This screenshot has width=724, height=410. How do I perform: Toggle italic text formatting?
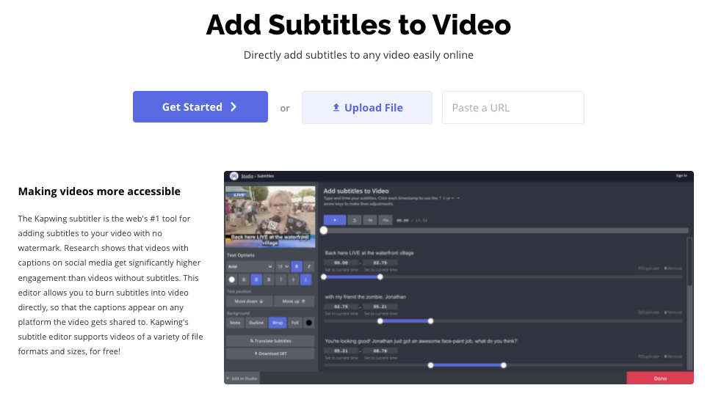coord(309,266)
